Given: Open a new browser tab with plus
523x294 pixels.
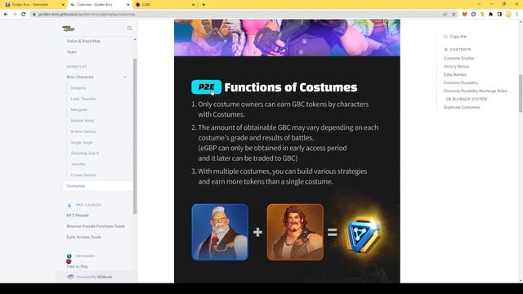Looking at the screenshot, I should [x=203, y=5].
